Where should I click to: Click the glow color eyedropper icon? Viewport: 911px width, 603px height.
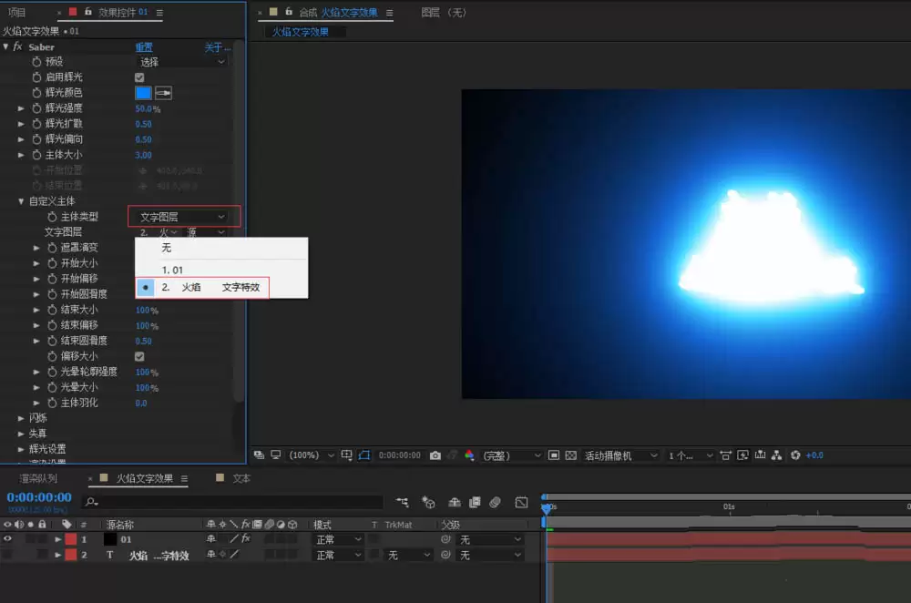pos(163,93)
